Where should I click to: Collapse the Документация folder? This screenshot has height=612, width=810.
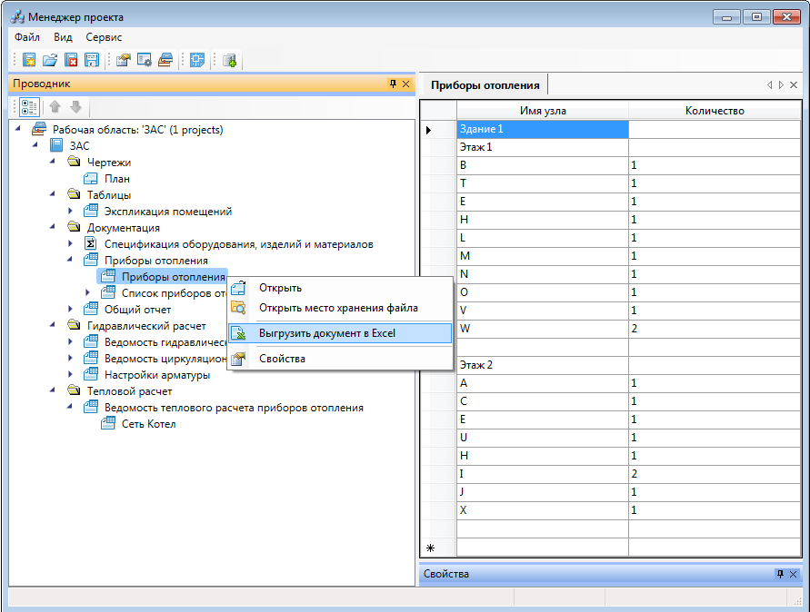pyautogui.click(x=53, y=226)
